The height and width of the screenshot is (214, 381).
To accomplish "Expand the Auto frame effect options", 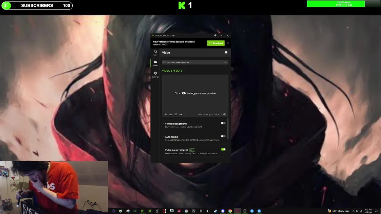I will (x=164, y=137).
